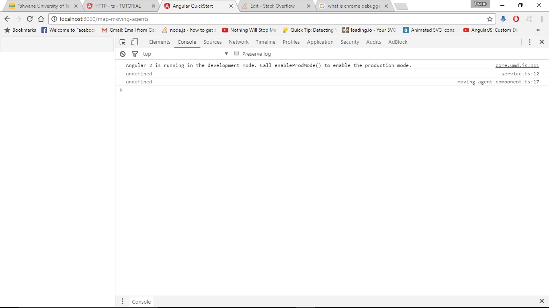The width and height of the screenshot is (549, 308).
Task: View site information icon in address bar
Action: point(55,19)
